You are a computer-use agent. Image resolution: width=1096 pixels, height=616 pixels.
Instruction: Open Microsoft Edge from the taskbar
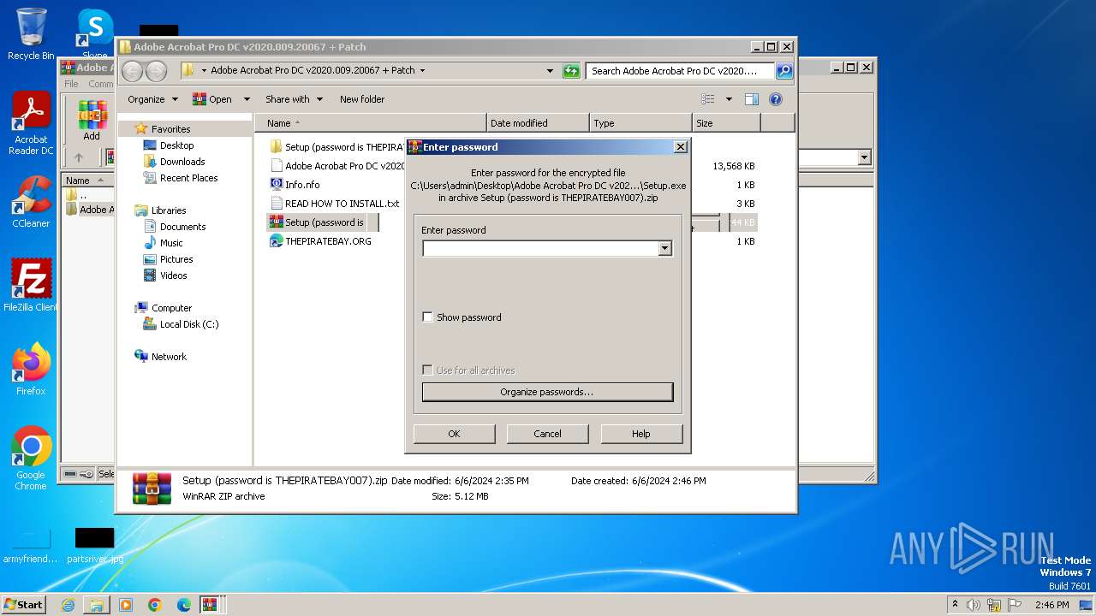(x=184, y=605)
